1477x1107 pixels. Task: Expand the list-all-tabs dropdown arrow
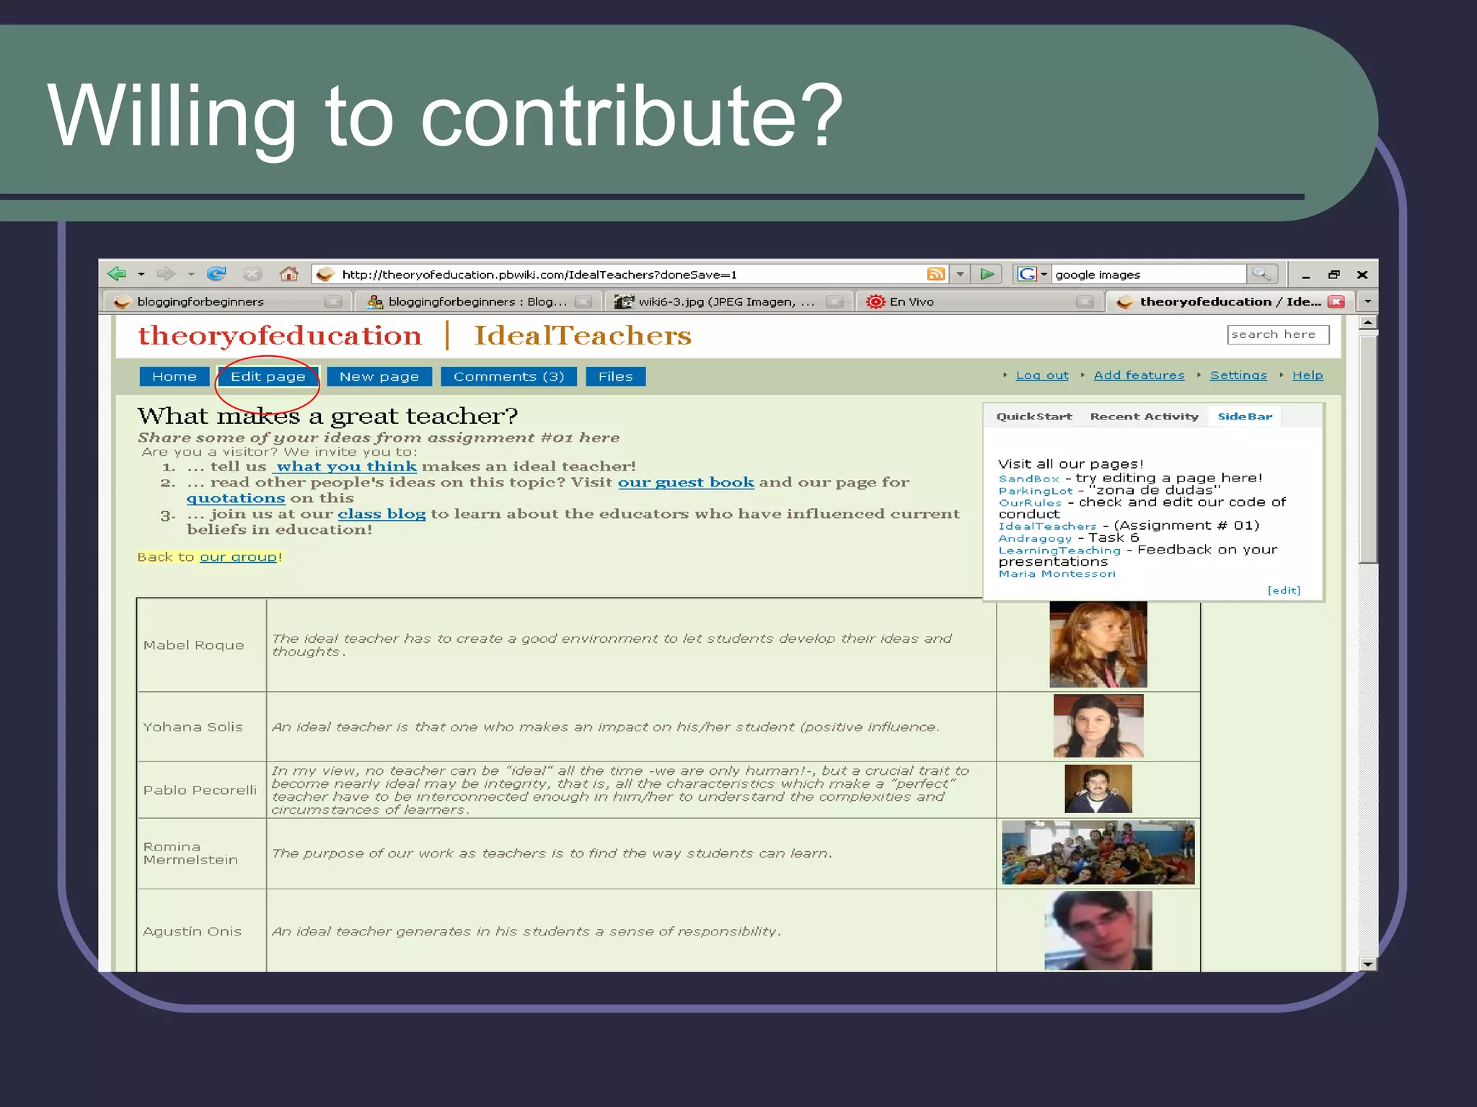(x=1367, y=301)
